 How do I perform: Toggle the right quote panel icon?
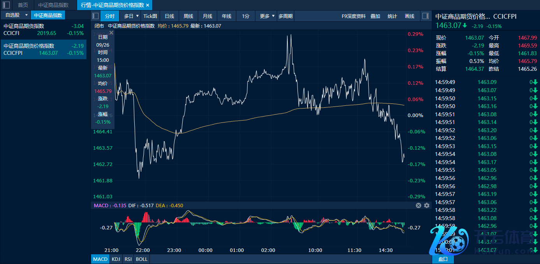(425, 16)
